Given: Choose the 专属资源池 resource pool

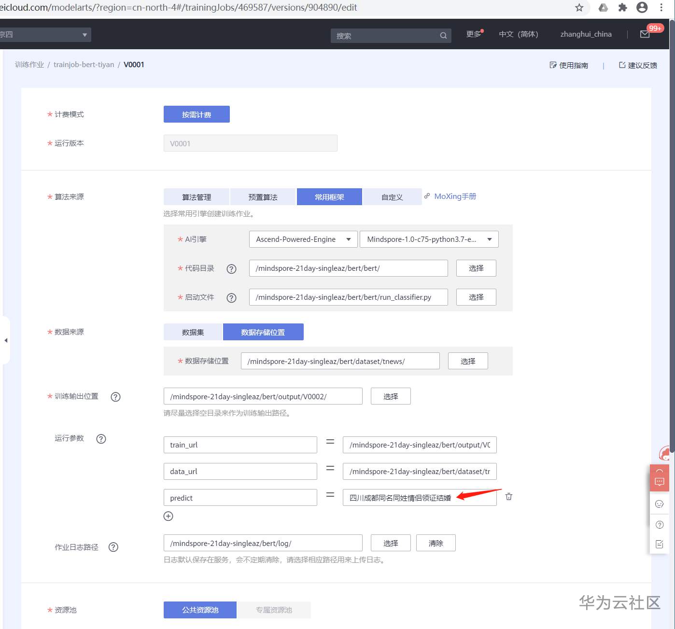Looking at the screenshot, I should pos(274,610).
